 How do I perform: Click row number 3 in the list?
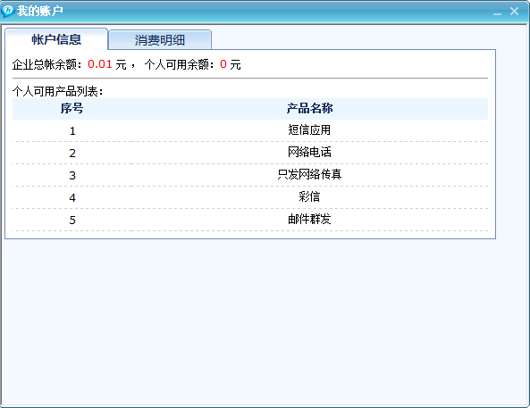pos(72,175)
